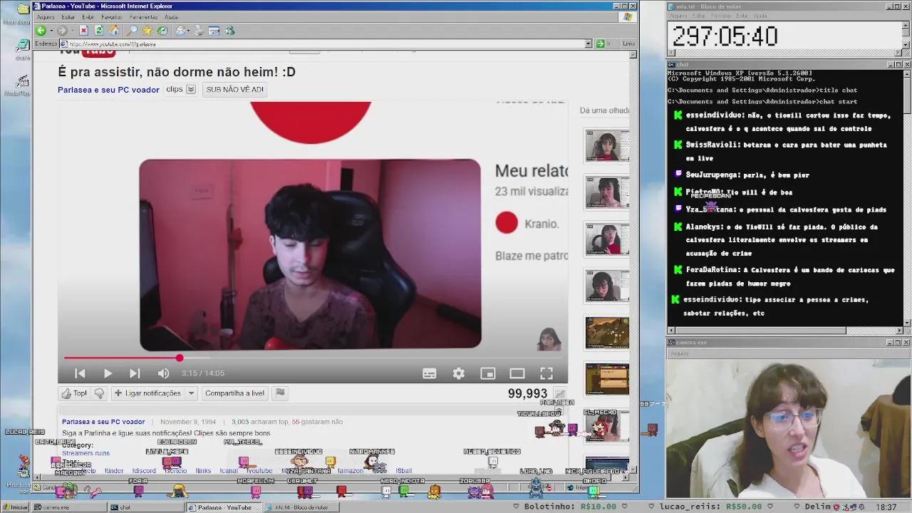Screen dimensions: 912x513
Task: Switch to info.txt Bloco de notas taskbar item
Action: (301, 507)
